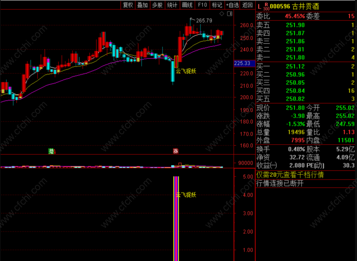The height and width of the screenshot is (261, 357).
Task: Click the 5.00 indicator axis label
Action: coord(248,177)
